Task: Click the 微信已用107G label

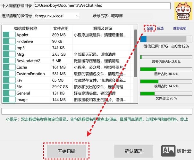Action: 156,46
